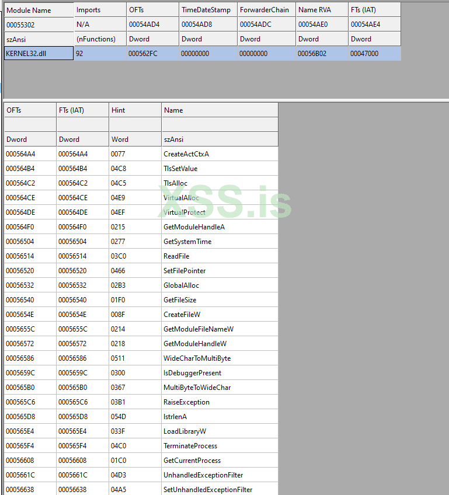Select the GetModuleHandleW function name

tap(195, 343)
